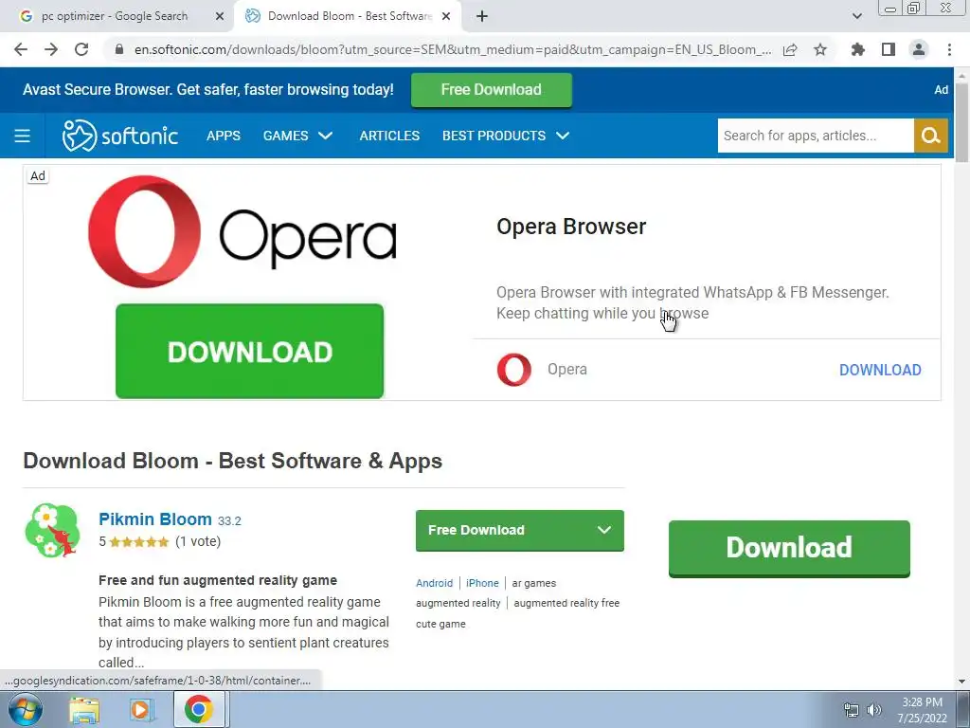Expand the Free Download chevron arrow

coord(604,530)
